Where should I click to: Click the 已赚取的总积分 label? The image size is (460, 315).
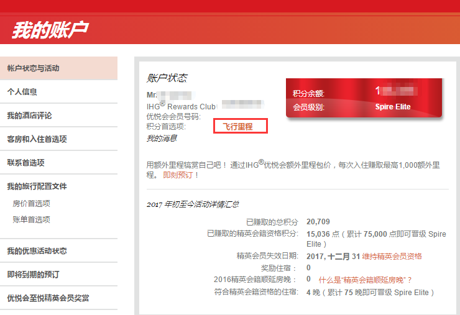click(x=272, y=222)
